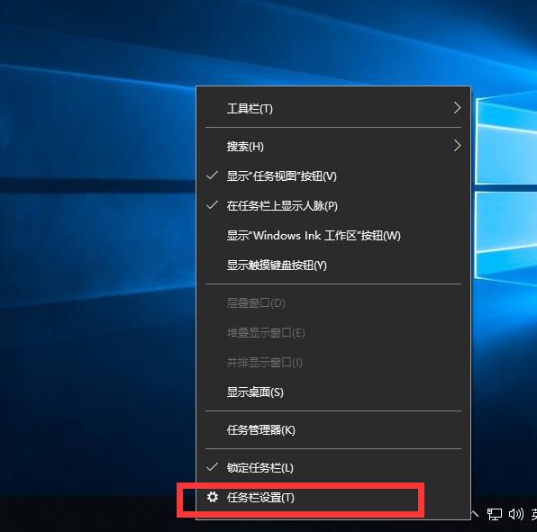Click the gear icon beside 任务栏设置

213,497
